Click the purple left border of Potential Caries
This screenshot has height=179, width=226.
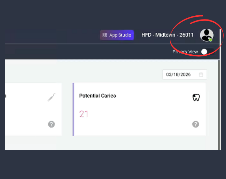[x=73, y=109]
